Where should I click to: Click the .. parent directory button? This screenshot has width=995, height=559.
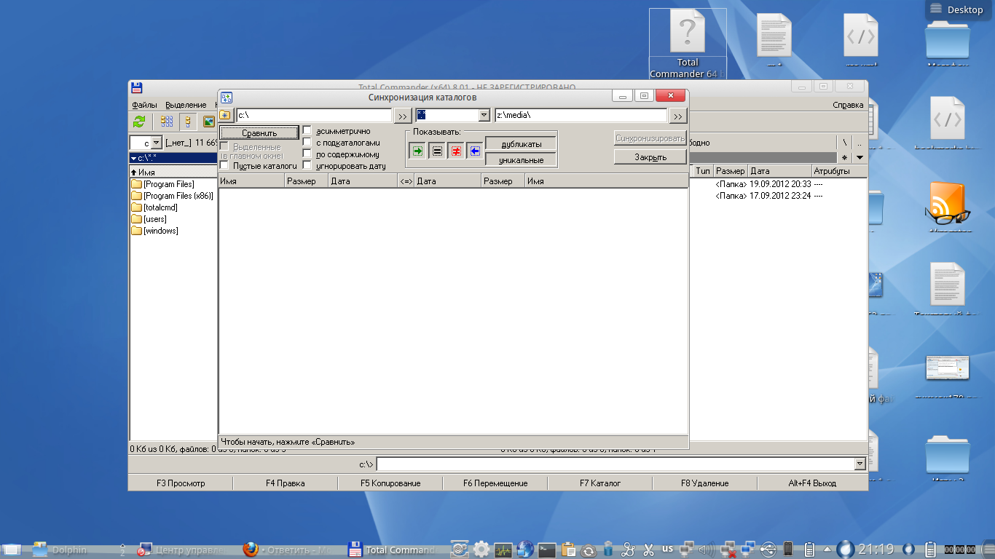tap(860, 143)
